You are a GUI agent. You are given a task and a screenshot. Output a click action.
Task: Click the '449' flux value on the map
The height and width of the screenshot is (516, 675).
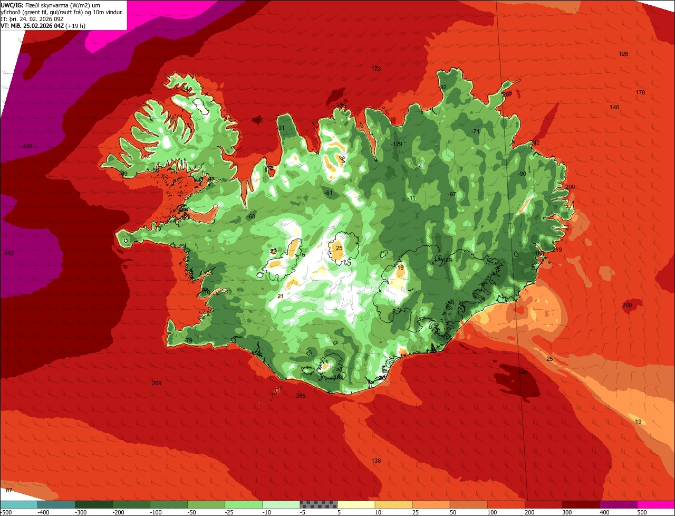pyautogui.click(x=27, y=146)
